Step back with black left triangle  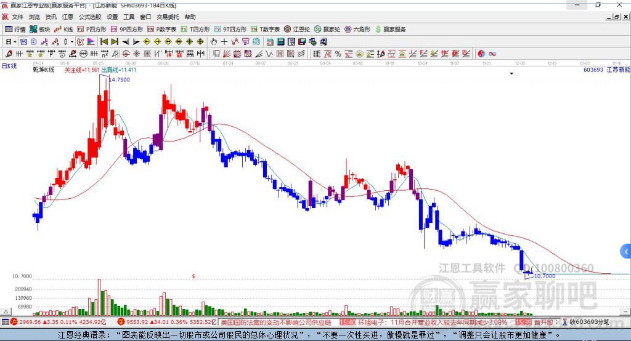[126, 42]
